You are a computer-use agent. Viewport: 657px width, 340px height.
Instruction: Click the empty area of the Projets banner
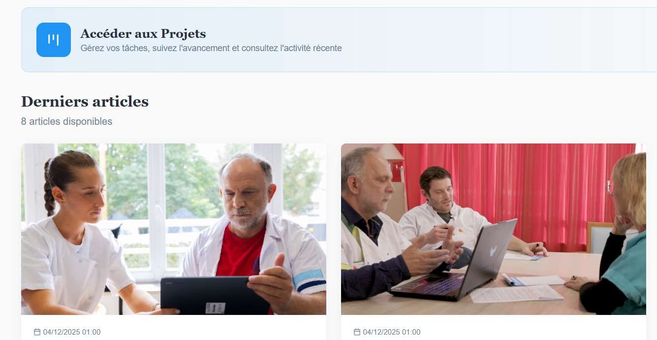coord(492,40)
